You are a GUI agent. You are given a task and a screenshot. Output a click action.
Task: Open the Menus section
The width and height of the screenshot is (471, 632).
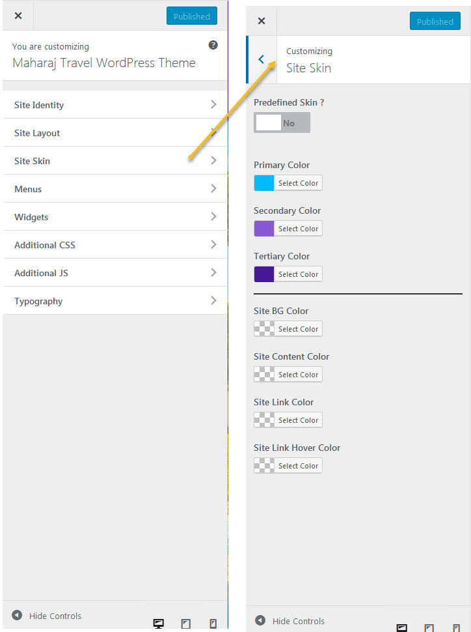[115, 189]
